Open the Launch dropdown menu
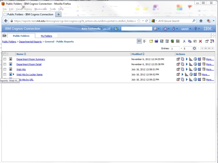The height and width of the screenshot is (163, 218). click(x=186, y=29)
